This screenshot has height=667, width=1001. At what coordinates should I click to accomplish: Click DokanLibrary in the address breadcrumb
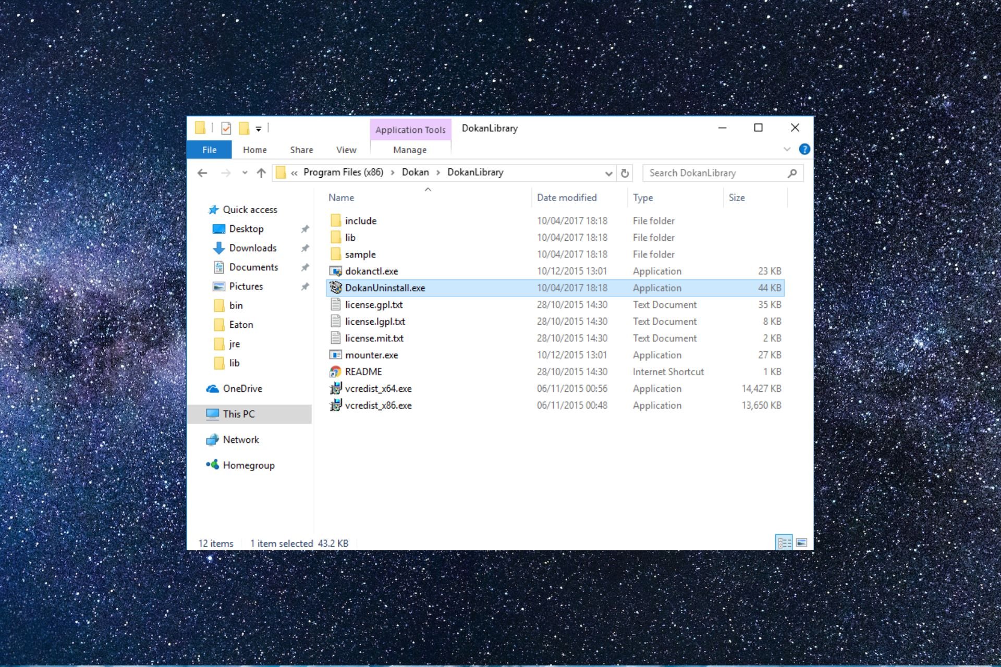tap(475, 172)
